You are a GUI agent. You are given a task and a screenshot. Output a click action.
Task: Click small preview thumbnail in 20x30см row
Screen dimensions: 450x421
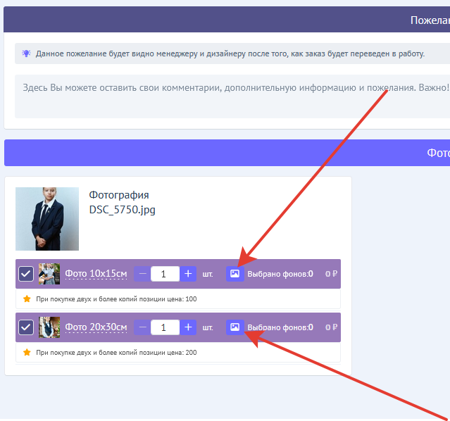click(x=49, y=327)
